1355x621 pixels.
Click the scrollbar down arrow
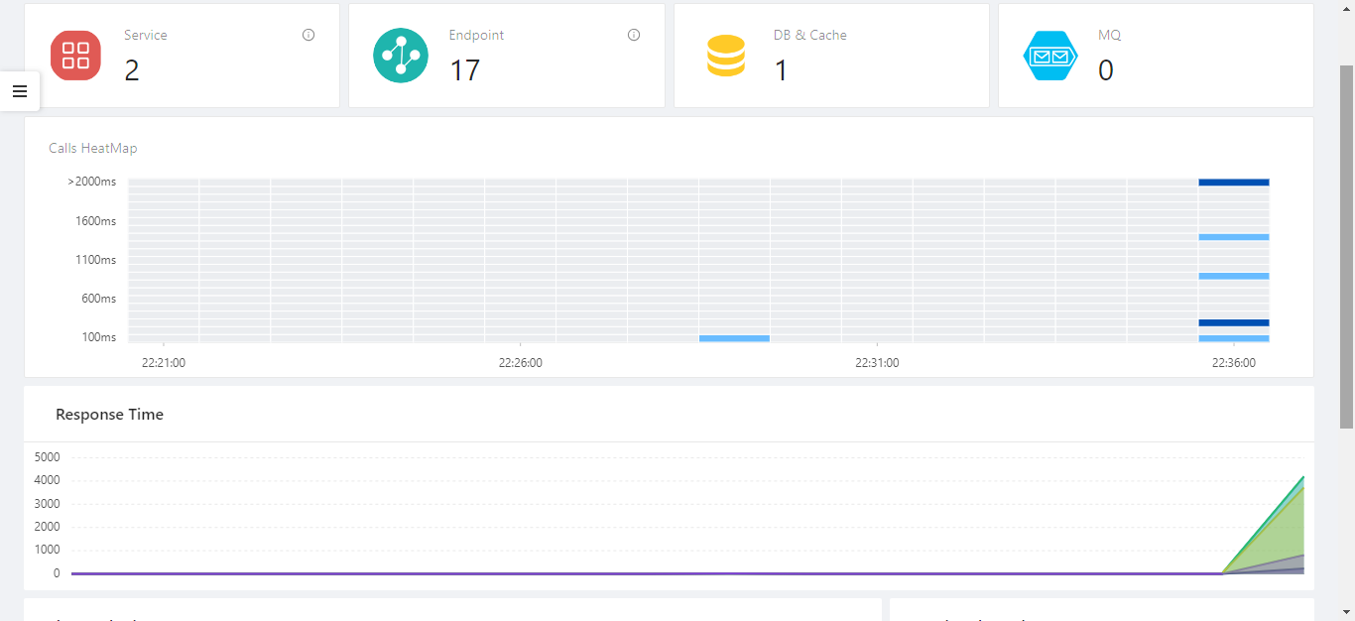(1346, 612)
